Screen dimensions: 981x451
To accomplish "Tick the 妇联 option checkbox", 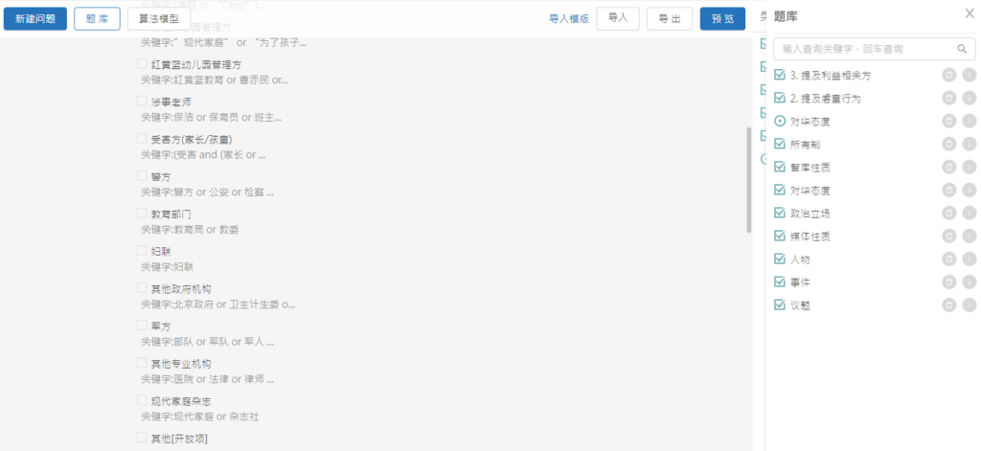I will (x=142, y=251).
